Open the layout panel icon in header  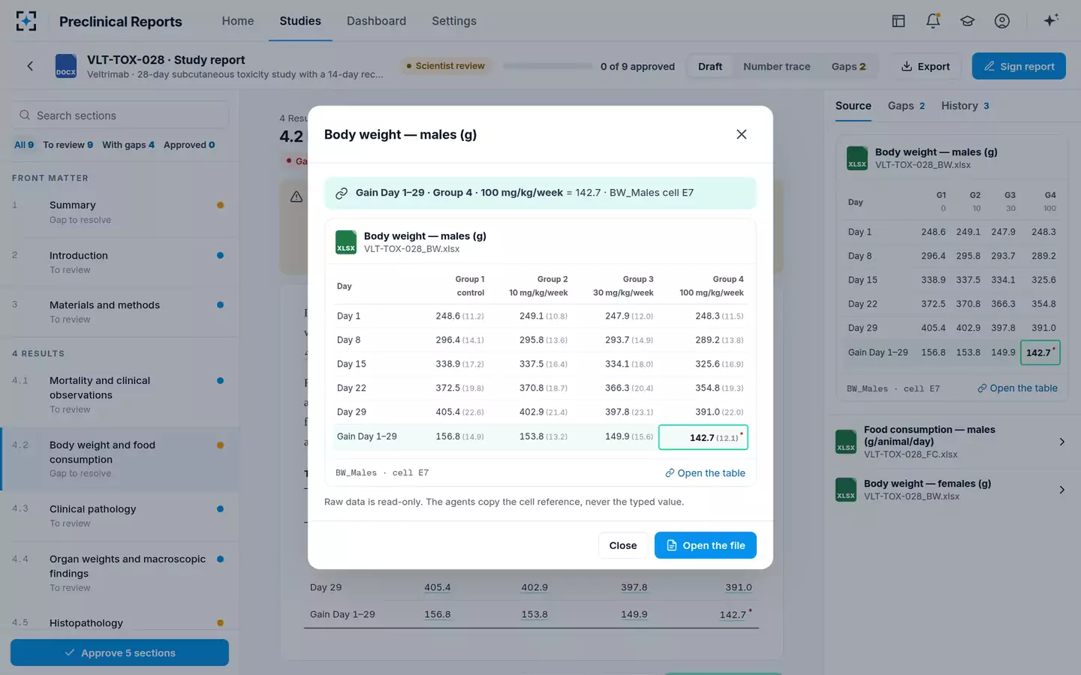pyautogui.click(x=899, y=21)
